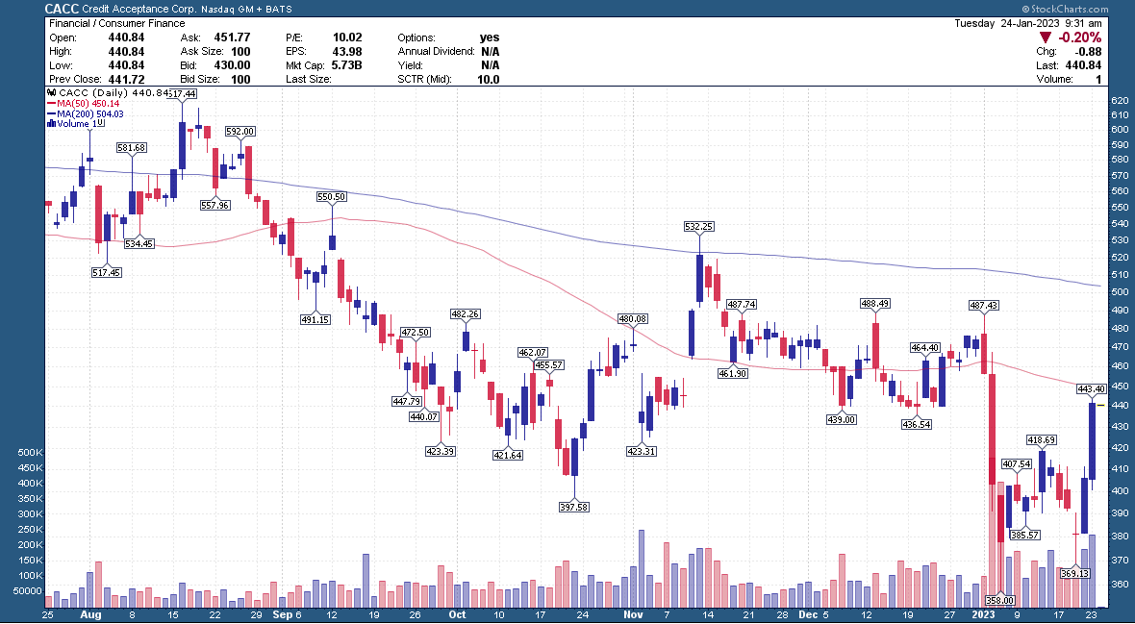This screenshot has height=624, width=1135.
Task: Click the 397.58 low price label
Action: point(573,507)
